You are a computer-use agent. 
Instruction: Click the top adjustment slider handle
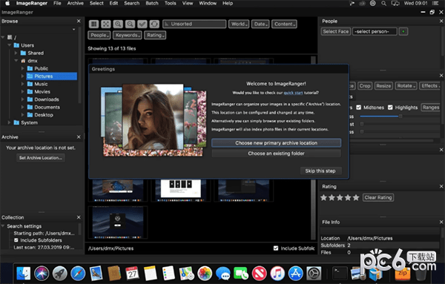[x=400, y=116]
